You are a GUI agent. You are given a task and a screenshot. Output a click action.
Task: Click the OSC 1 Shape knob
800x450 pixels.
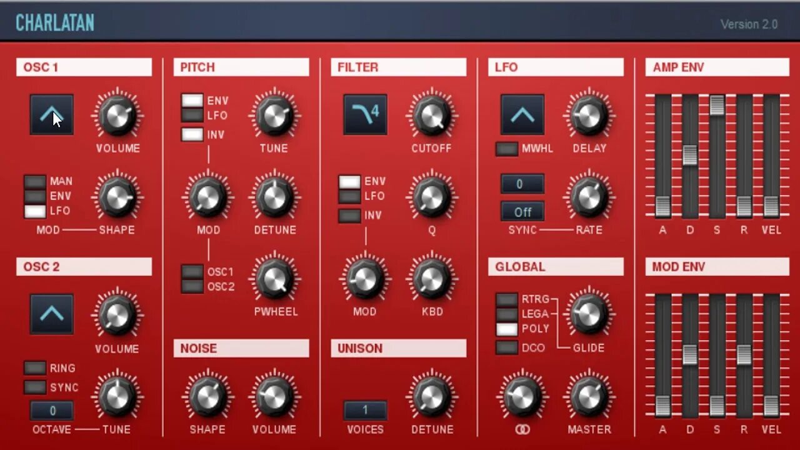pyautogui.click(x=117, y=197)
